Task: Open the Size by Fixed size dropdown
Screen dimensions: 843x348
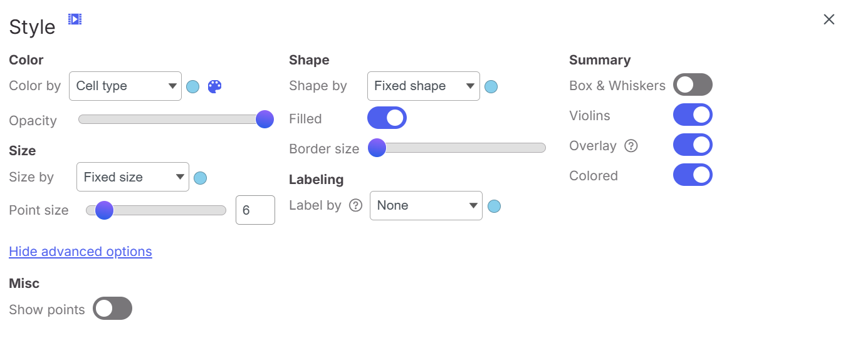Action: tap(132, 178)
